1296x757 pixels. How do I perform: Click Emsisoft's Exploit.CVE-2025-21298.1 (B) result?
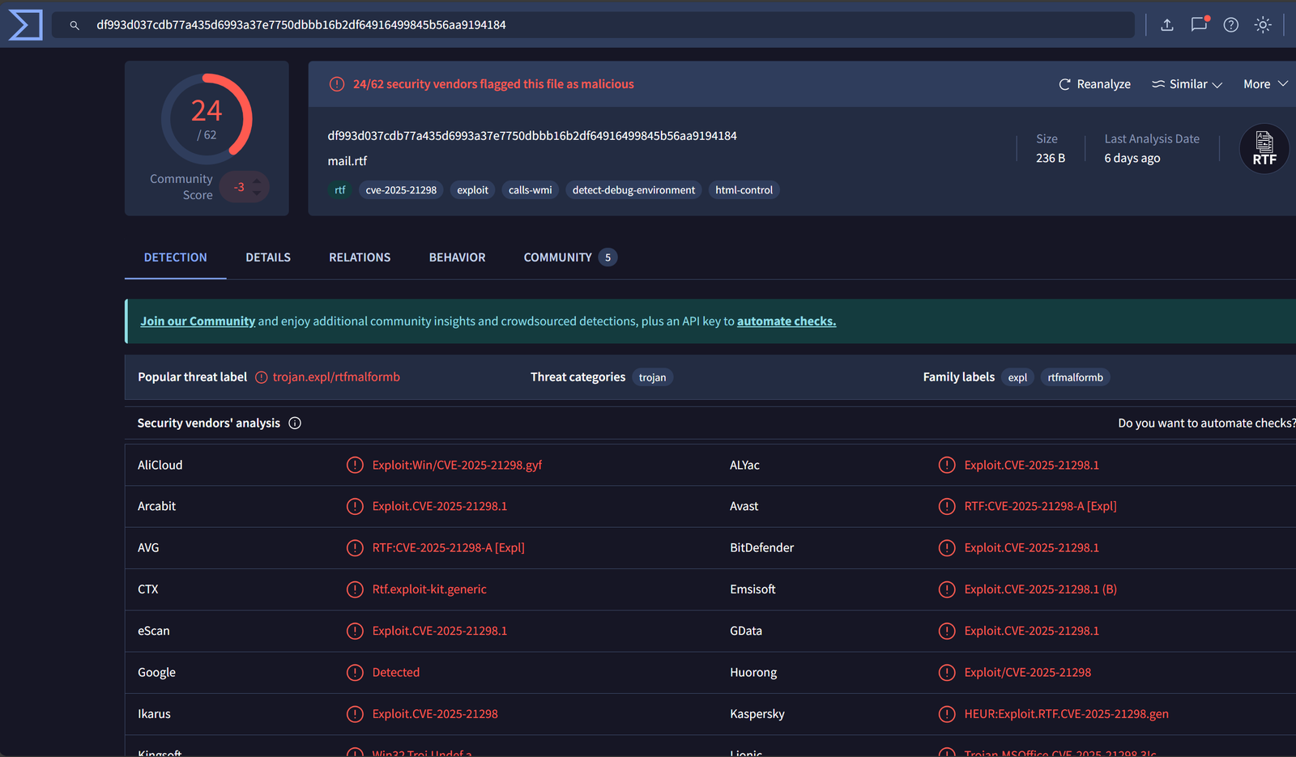[1040, 589]
